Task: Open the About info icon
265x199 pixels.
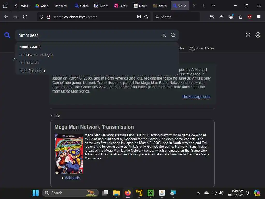Action: [x=248, y=35]
